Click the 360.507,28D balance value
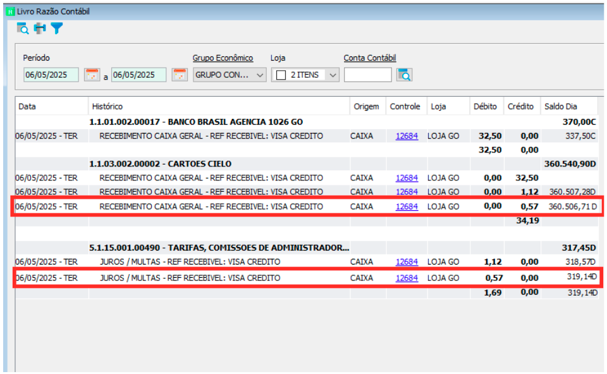The height and width of the screenshot is (374, 607). point(572,192)
